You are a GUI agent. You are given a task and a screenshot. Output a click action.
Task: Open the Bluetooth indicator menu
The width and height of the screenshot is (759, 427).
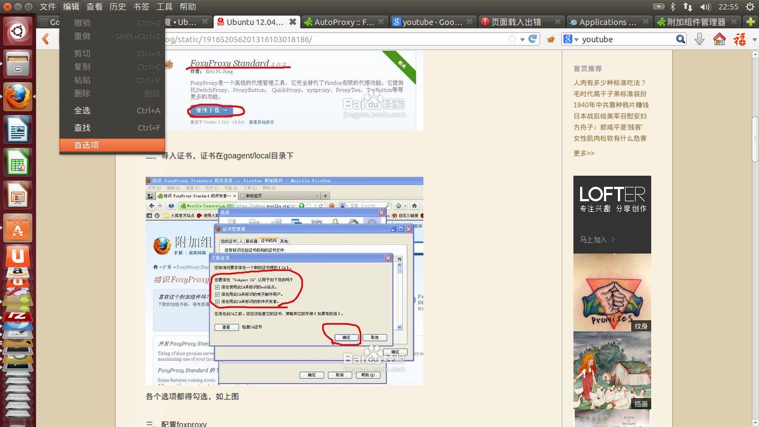(672, 7)
